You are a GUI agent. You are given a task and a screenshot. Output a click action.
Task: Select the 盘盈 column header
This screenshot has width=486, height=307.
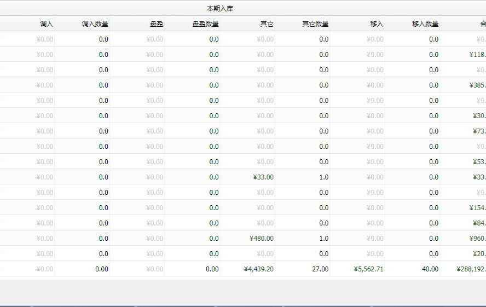click(157, 24)
